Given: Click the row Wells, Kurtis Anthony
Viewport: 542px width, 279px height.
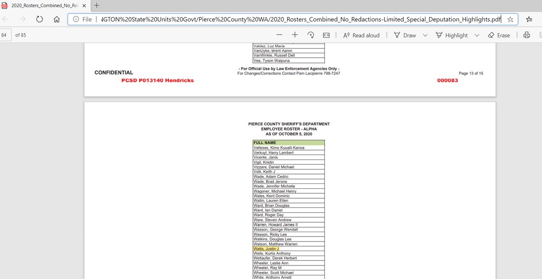Looking at the screenshot, I should pos(289,254).
